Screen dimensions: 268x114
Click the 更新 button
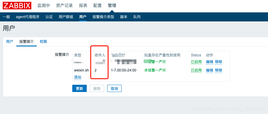pyautogui.click(x=79, y=88)
